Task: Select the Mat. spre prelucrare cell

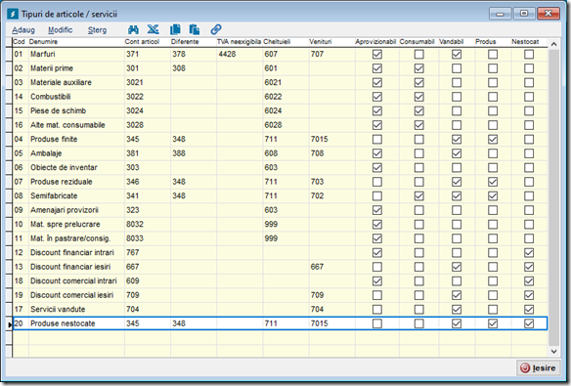Action: click(x=76, y=225)
